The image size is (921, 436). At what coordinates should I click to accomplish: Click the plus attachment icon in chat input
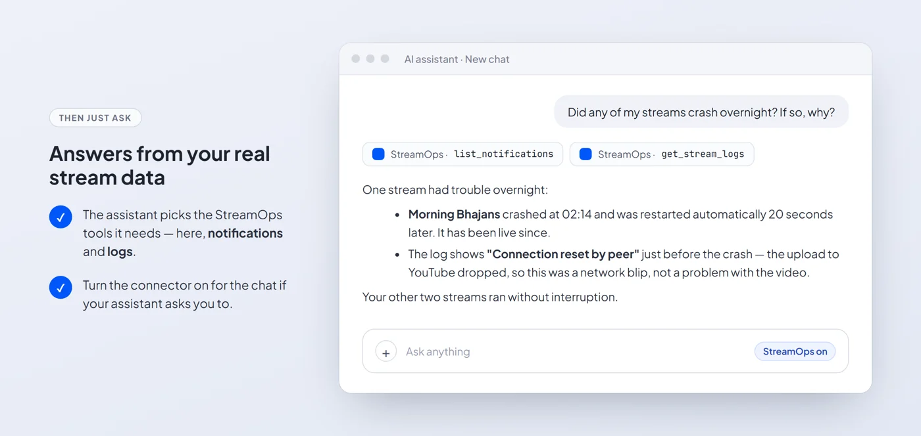(386, 351)
